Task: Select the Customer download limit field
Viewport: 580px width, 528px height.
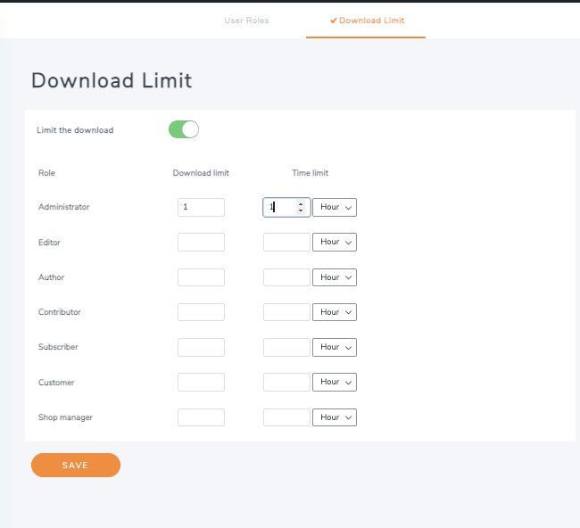Action: (x=201, y=382)
